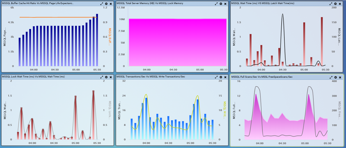Click the tallest page life expectancy bar

[x=97, y=40]
